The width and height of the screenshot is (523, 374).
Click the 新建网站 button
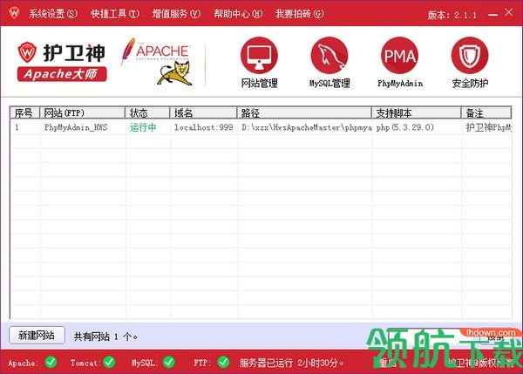[x=37, y=335]
